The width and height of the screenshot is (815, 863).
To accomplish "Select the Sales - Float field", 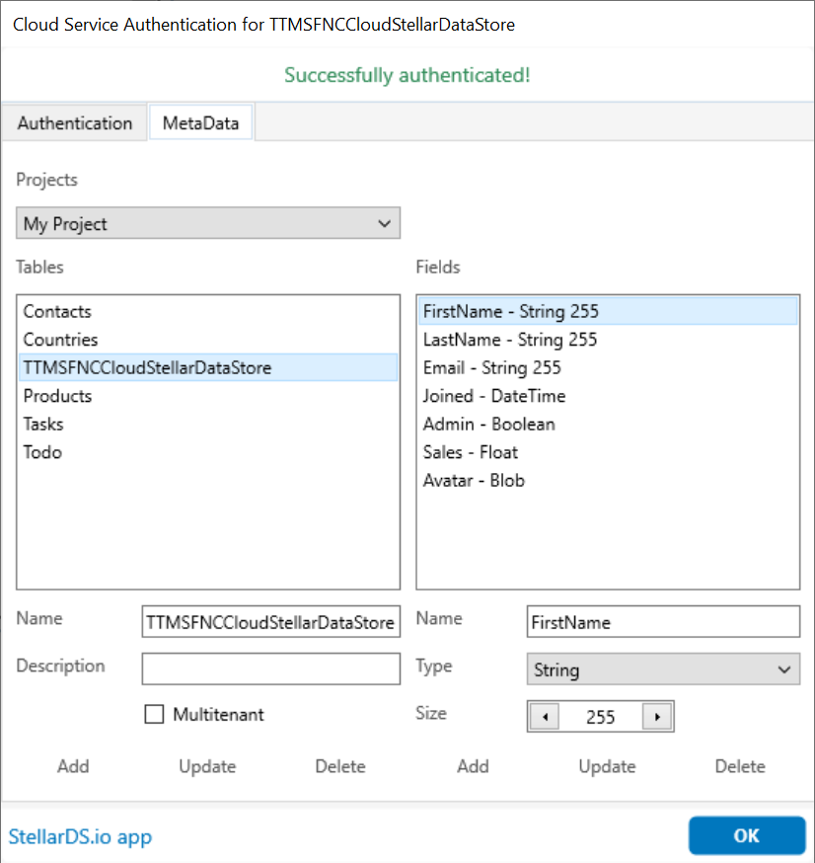I will pos(608,452).
